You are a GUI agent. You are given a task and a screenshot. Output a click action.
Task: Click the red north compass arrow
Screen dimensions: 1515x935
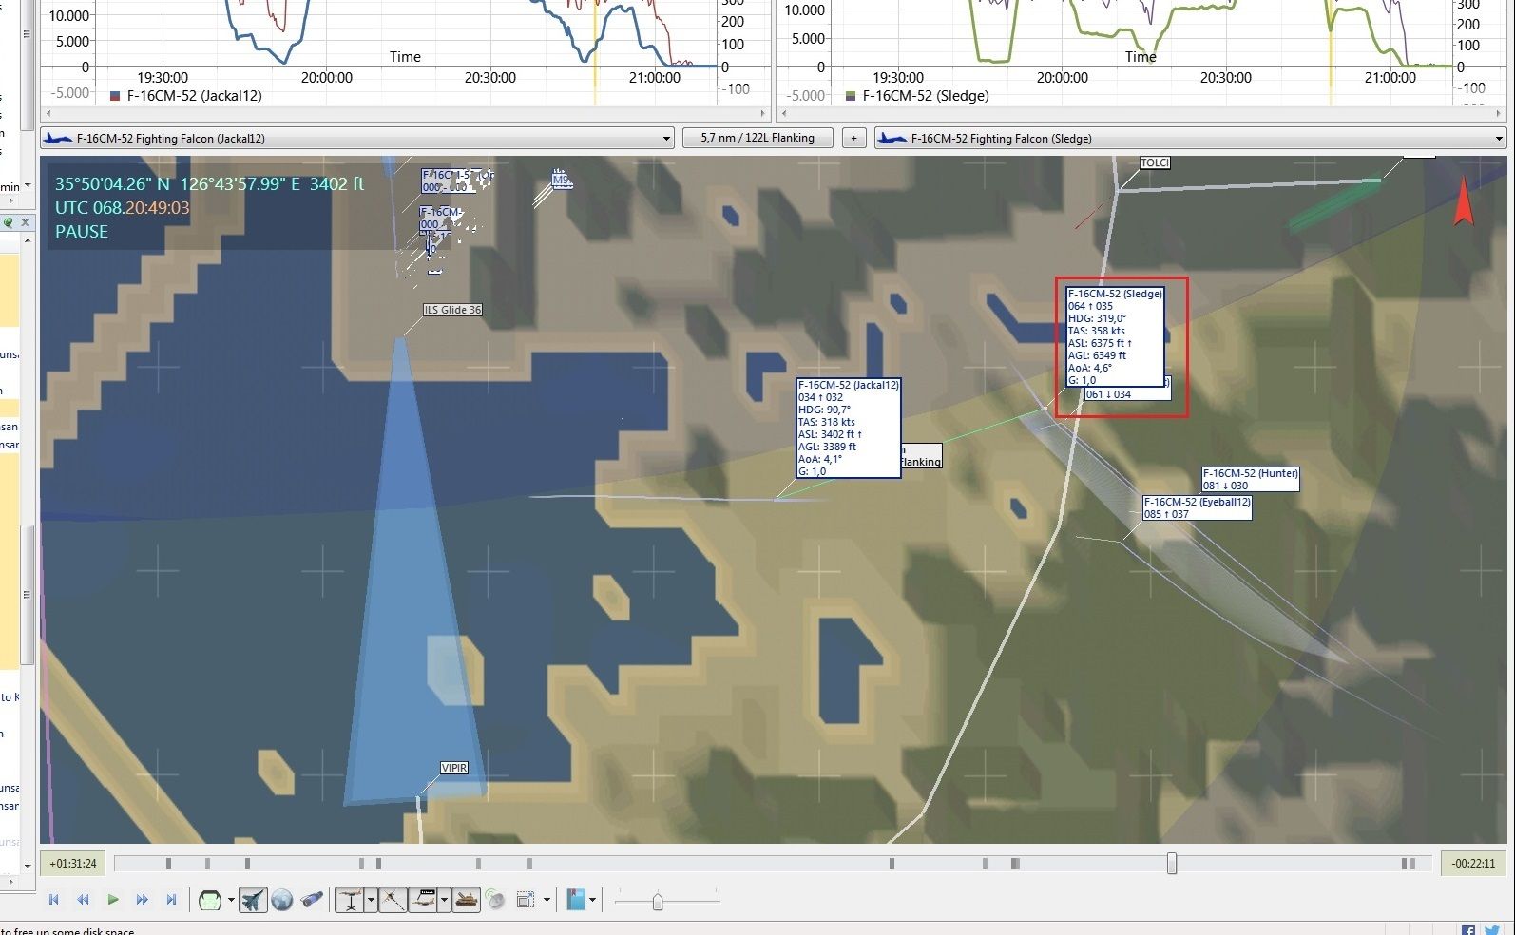[1464, 201]
